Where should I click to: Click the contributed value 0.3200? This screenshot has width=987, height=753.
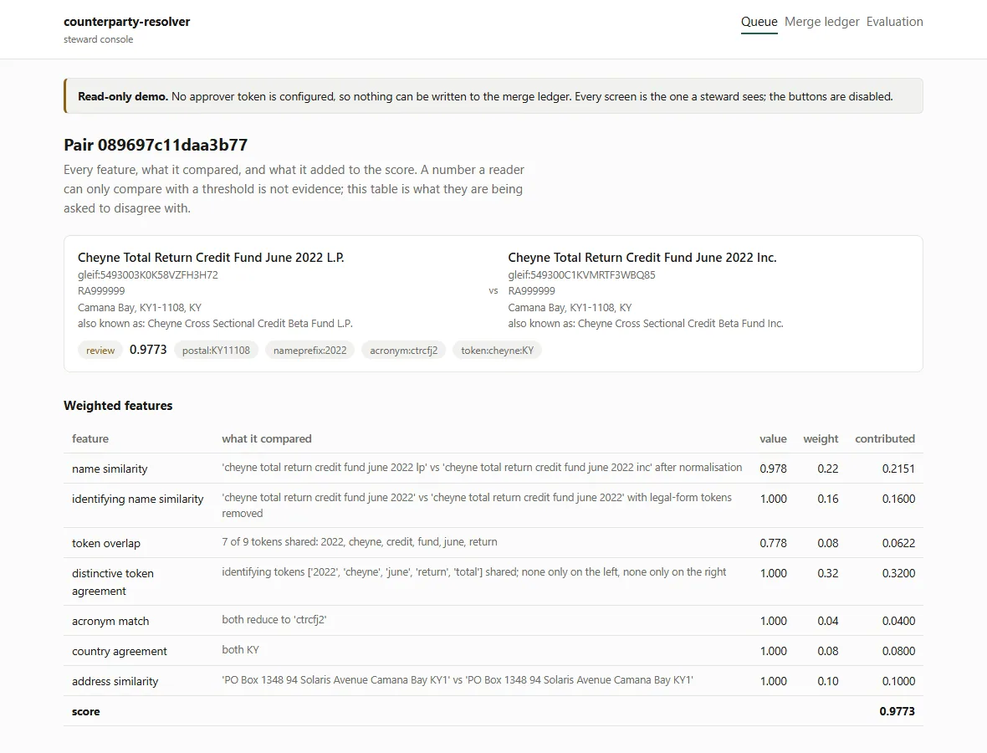coord(898,573)
